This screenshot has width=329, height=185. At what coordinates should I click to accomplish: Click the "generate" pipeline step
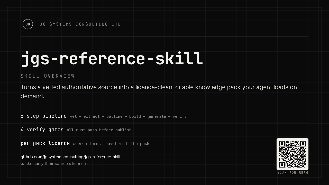[157, 116]
